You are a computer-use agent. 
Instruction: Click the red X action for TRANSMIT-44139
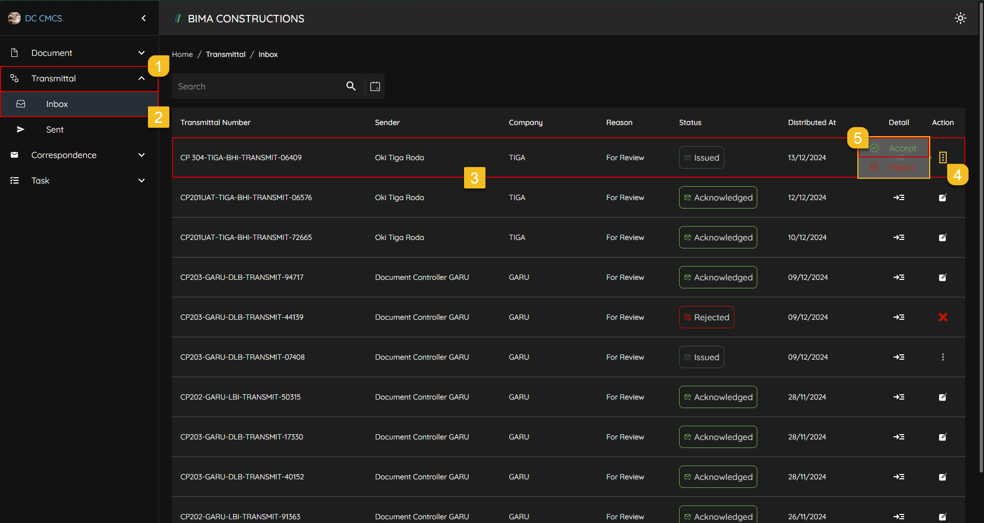[x=942, y=317]
